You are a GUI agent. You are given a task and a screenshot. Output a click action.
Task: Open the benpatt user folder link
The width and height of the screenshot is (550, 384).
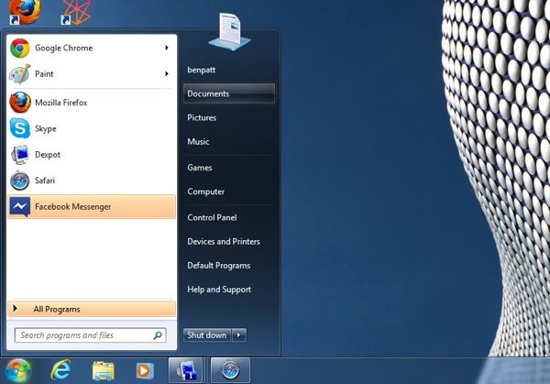point(202,70)
